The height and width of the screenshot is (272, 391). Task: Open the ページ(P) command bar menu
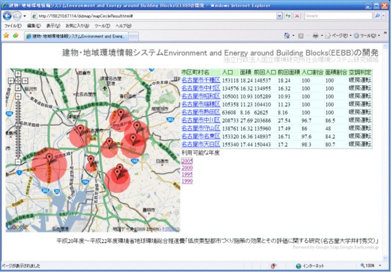[x=338, y=36]
